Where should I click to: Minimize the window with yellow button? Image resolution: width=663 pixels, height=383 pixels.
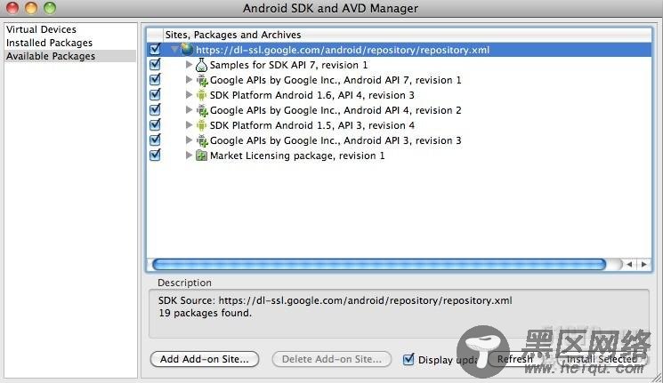pos(31,8)
